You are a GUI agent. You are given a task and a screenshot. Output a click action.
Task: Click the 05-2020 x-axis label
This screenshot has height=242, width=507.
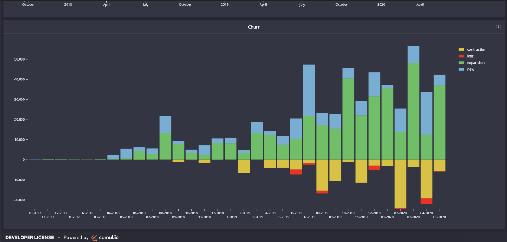pos(440,217)
